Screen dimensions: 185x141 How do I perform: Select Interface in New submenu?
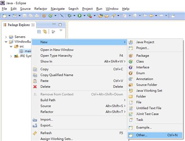(x=155, y=67)
